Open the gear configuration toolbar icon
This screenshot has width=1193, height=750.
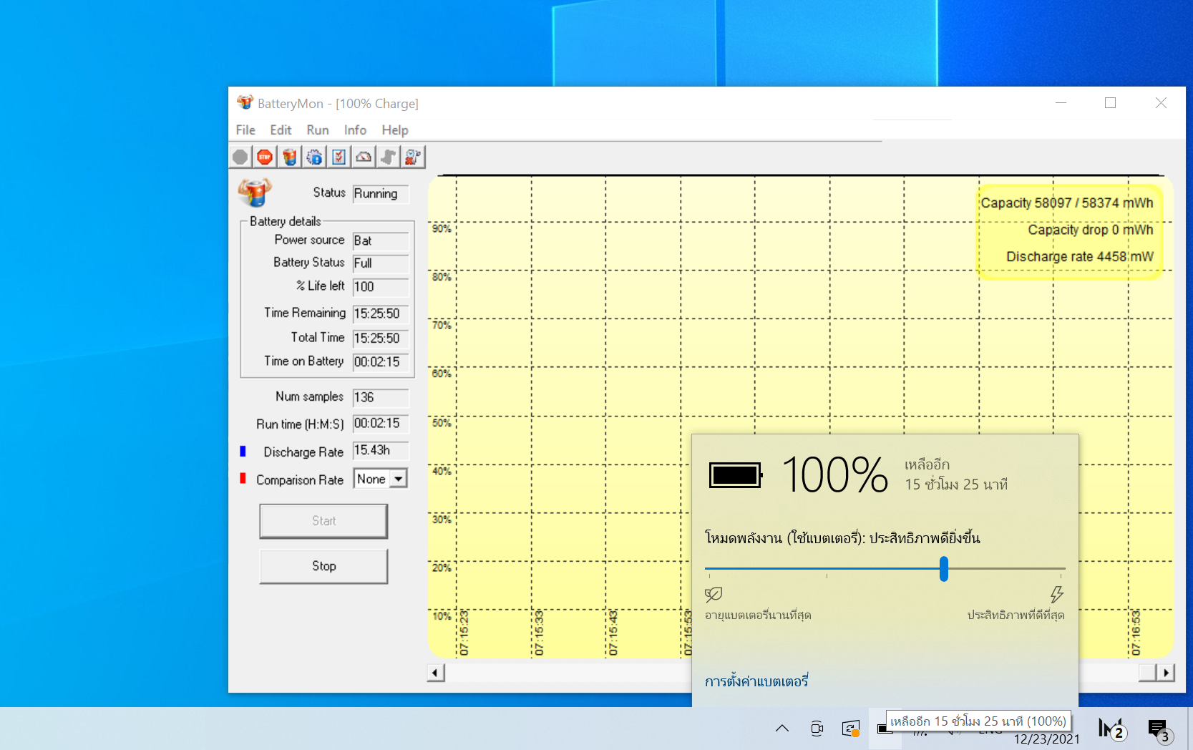[x=314, y=157]
